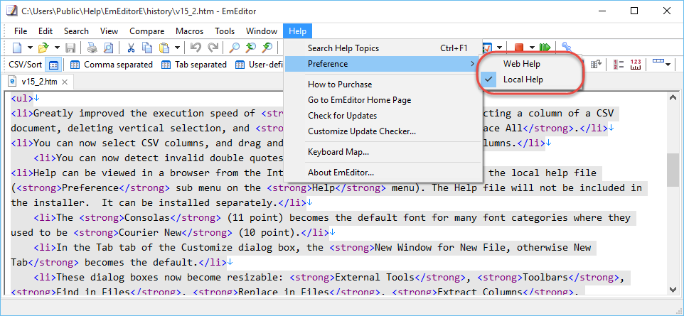The width and height of the screenshot is (684, 316).
Task: Click the Paste clipboard icon
Action: tap(164, 47)
